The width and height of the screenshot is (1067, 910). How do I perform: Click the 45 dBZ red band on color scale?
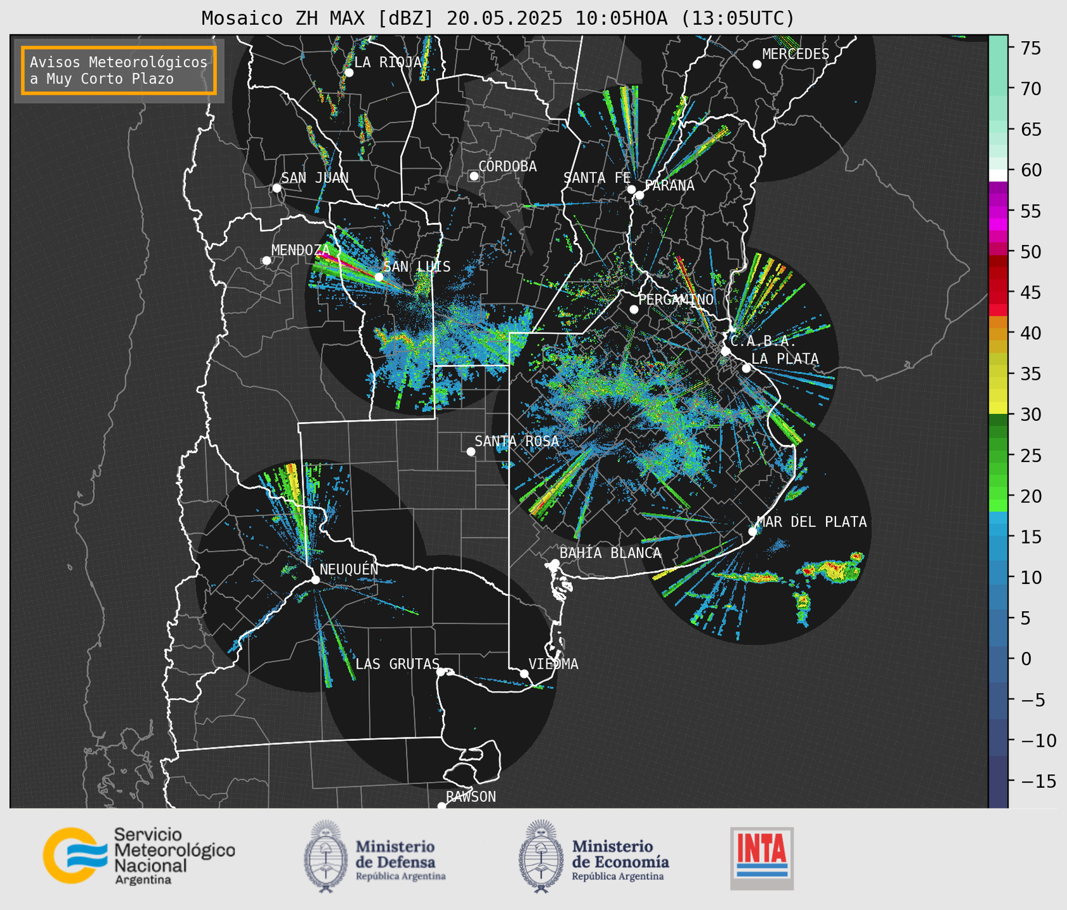(x=998, y=292)
